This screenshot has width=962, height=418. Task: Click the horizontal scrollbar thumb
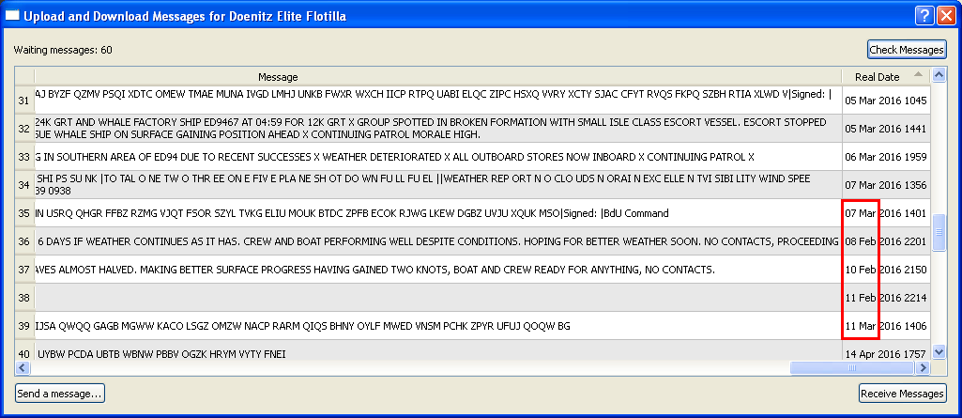(852, 367)
